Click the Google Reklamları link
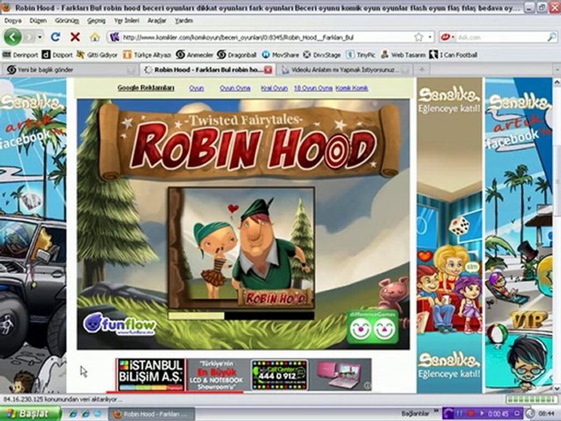Image resolution: width=561 pixels, height=421 pixels. (x=146, y=88)
